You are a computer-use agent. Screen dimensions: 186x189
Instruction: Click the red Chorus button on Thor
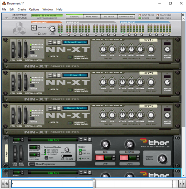click(x=124, y=158)
